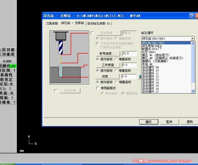Click 荧幕视角: T in the side menu
198x165 pixels.
[x=8, y=102]
